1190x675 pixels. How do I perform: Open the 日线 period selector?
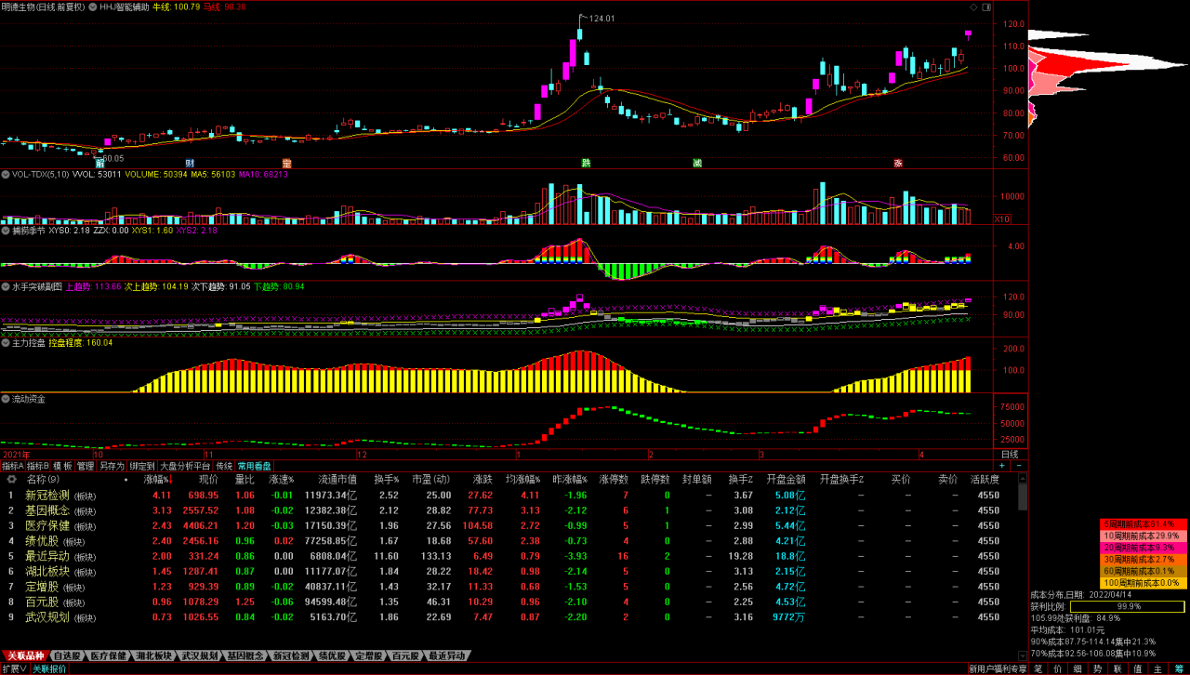pos(1010,454)
